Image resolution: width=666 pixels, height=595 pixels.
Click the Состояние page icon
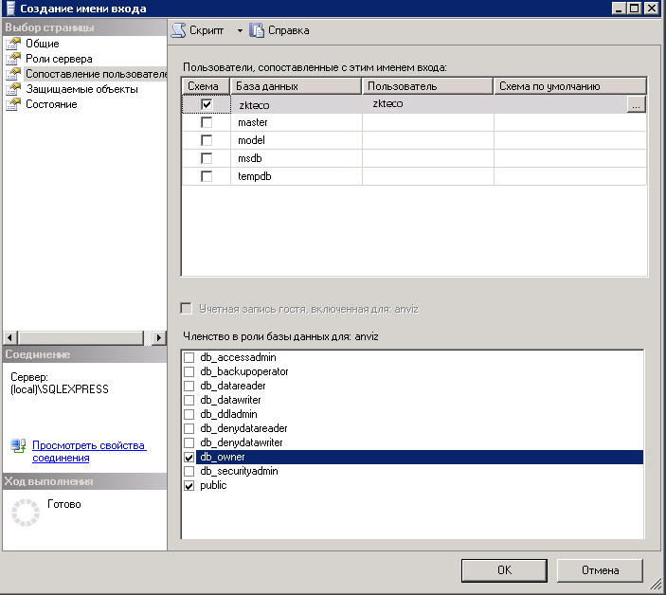pyautogui.click(x=13, y=104)
